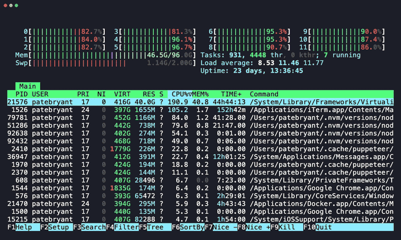Screen dimensions: 401x240
Task: Click the Load average values
Action: click(x=291, y=63)
